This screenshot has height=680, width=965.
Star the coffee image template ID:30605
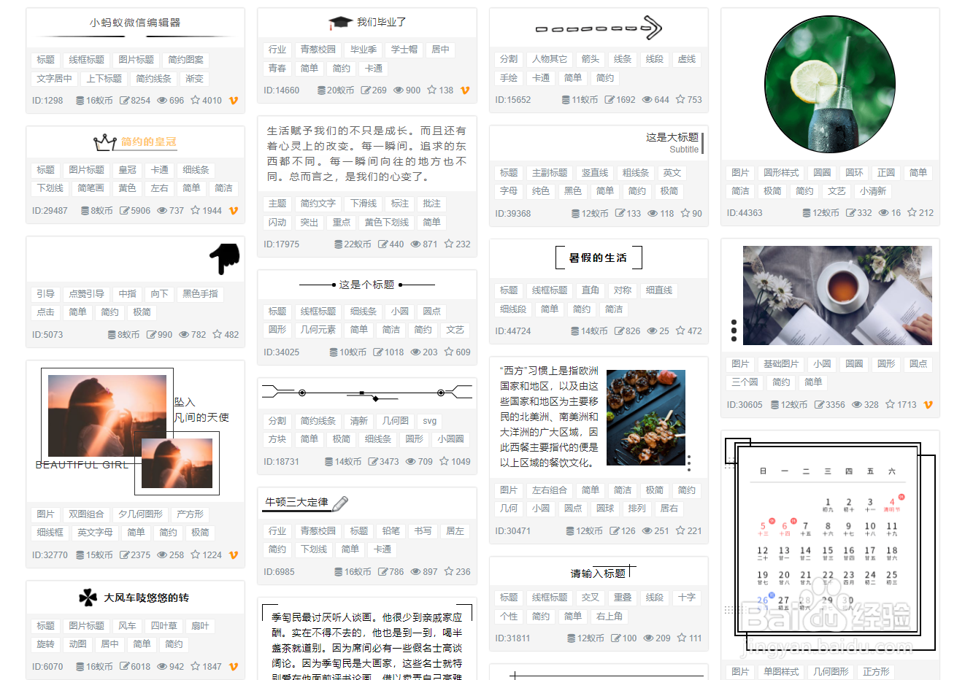891,404
